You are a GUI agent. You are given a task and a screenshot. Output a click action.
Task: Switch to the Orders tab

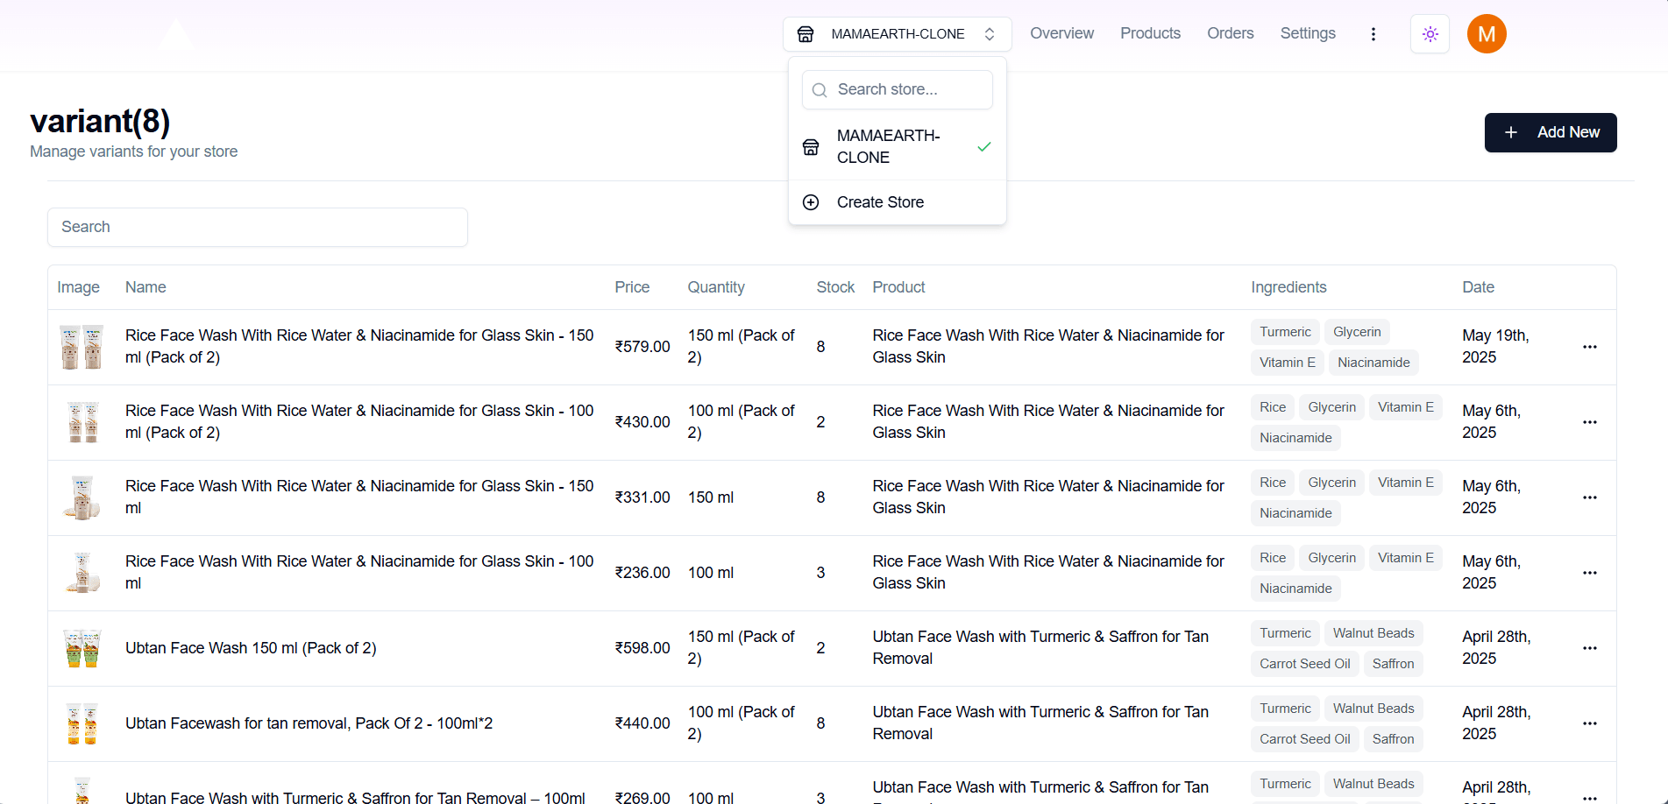(x=1230, y=33)
